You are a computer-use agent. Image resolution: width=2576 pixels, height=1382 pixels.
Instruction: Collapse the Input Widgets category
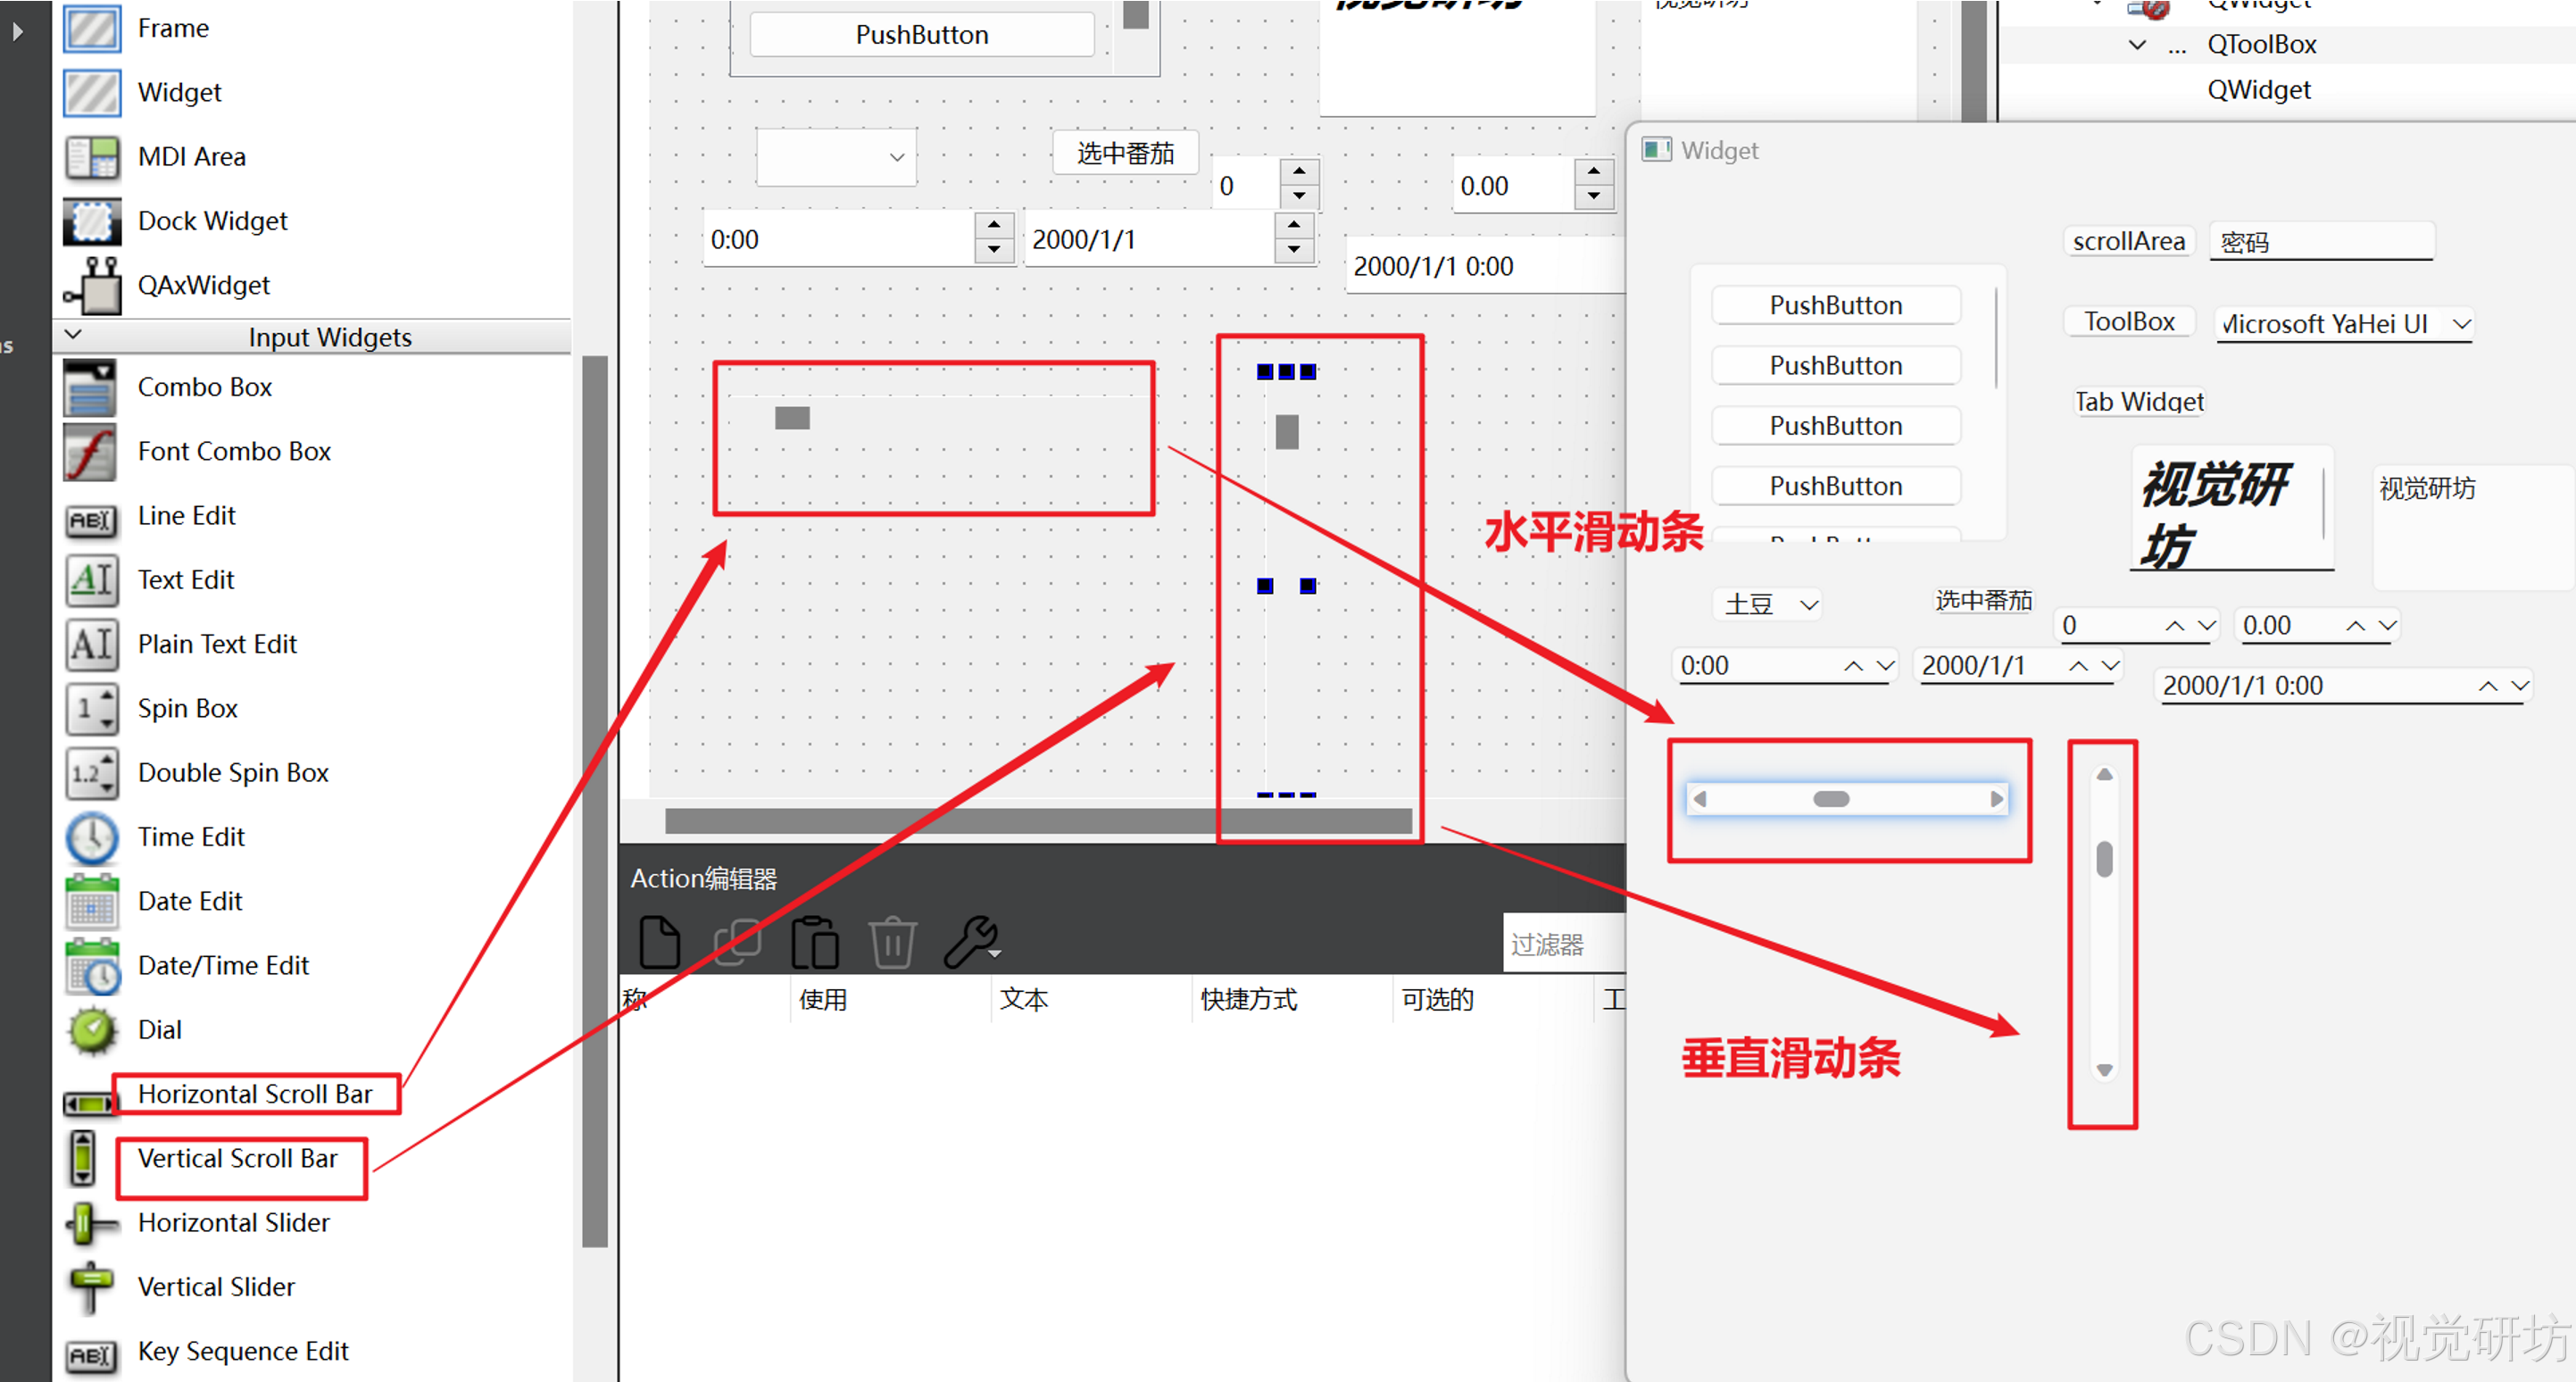(73, 335)
